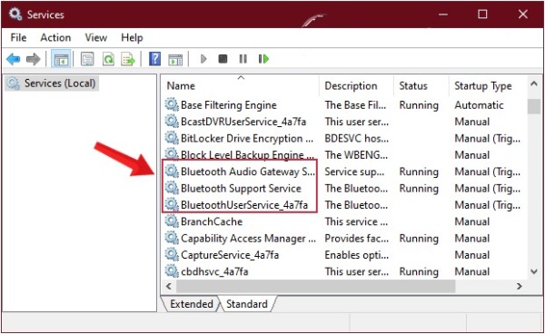
Task: Click the gear icon of BluetoothUserService_4a7fa
Action: (172, 204)
